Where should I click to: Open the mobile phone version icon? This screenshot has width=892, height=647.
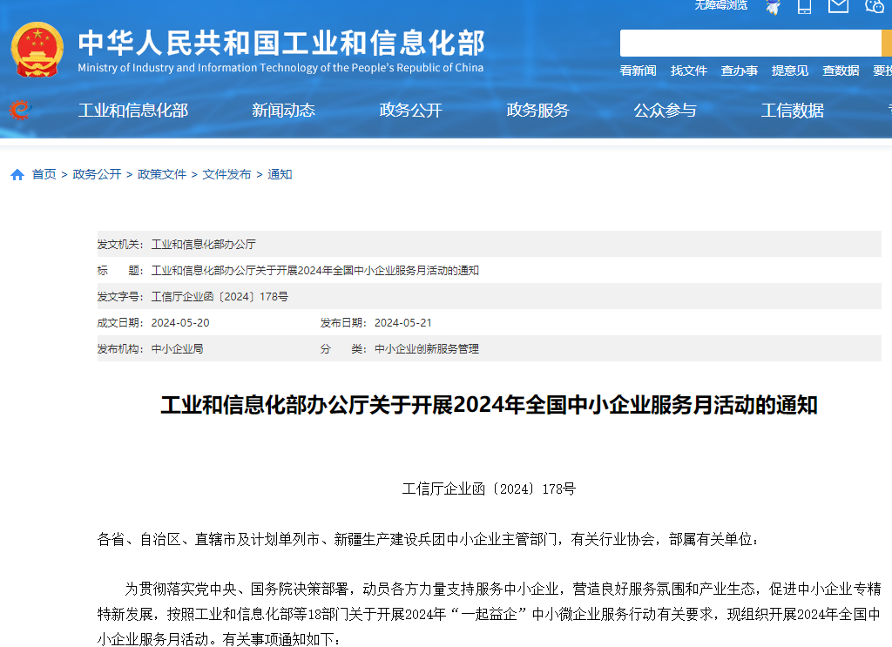coord(804,7)
